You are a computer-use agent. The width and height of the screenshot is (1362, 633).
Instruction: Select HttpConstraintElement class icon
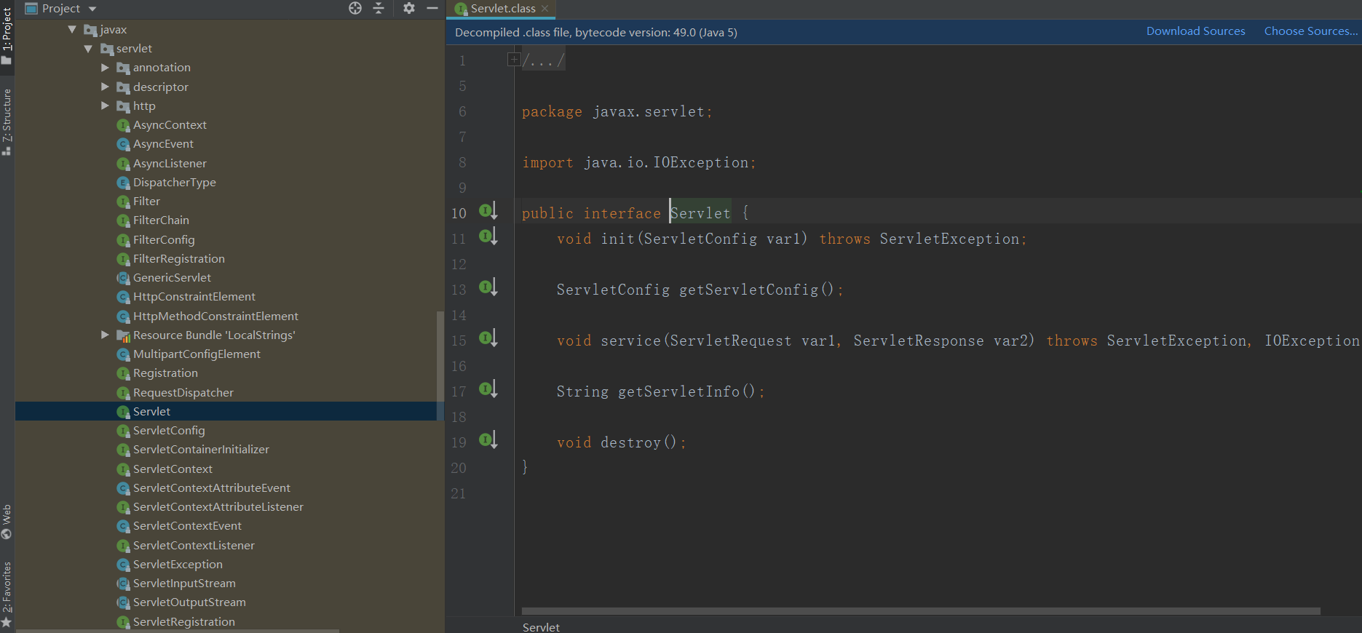pos(124,297)
